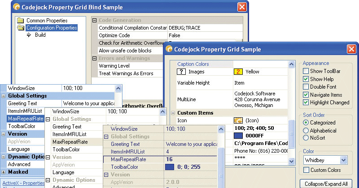Click the scroll up arrow in the tan grid

coord(221,129)
